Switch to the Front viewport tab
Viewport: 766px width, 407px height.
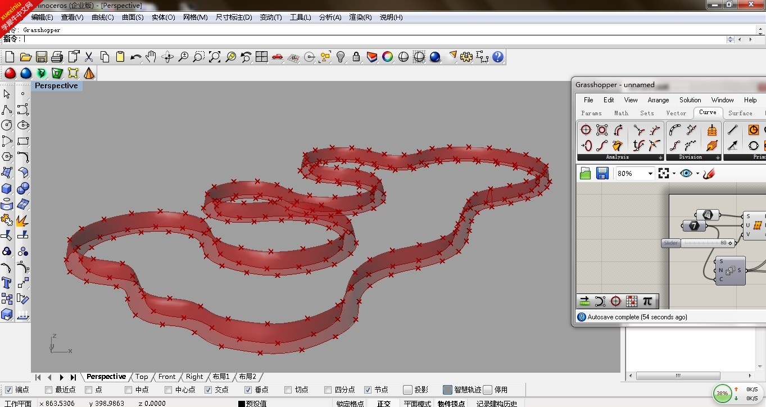coord(167,377)
